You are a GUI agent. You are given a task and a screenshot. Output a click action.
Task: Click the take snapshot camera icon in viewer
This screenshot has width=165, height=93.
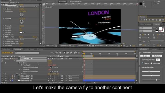(70, 46)
